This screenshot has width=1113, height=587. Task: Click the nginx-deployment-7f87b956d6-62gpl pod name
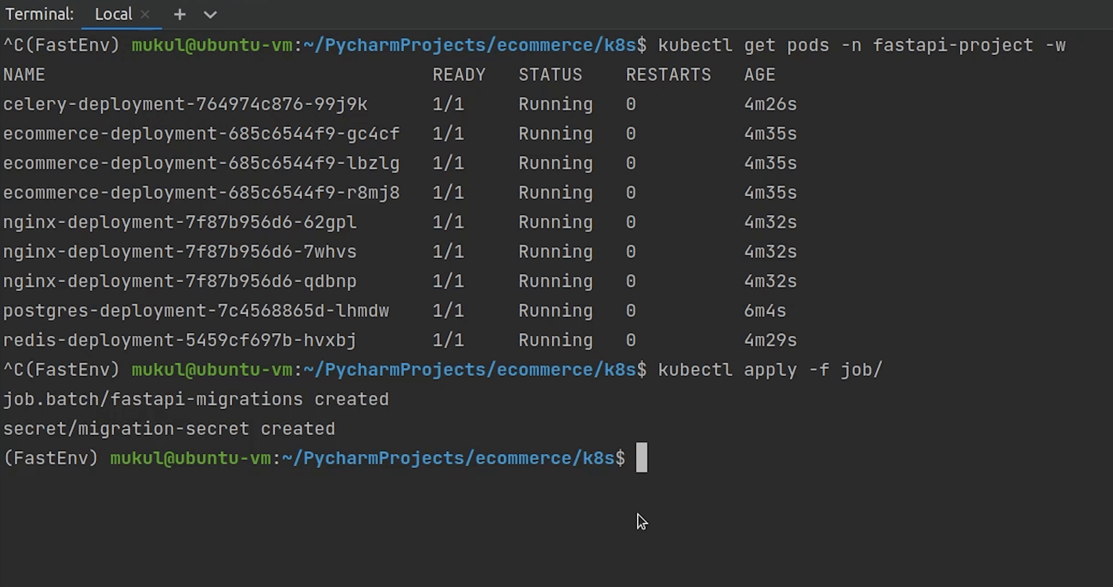pyautogui.click(x=180, y=222)
